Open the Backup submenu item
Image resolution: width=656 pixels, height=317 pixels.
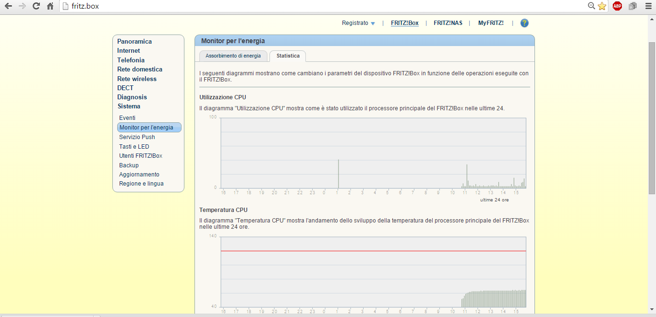(129, 165)
